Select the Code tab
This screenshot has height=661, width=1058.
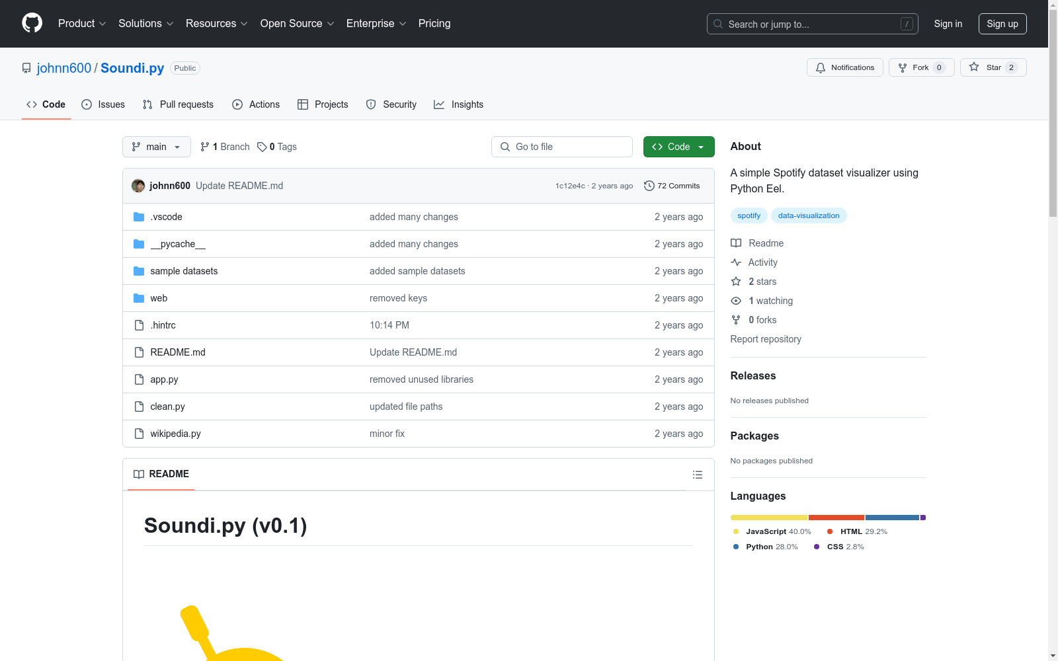(x=46, y=104)
